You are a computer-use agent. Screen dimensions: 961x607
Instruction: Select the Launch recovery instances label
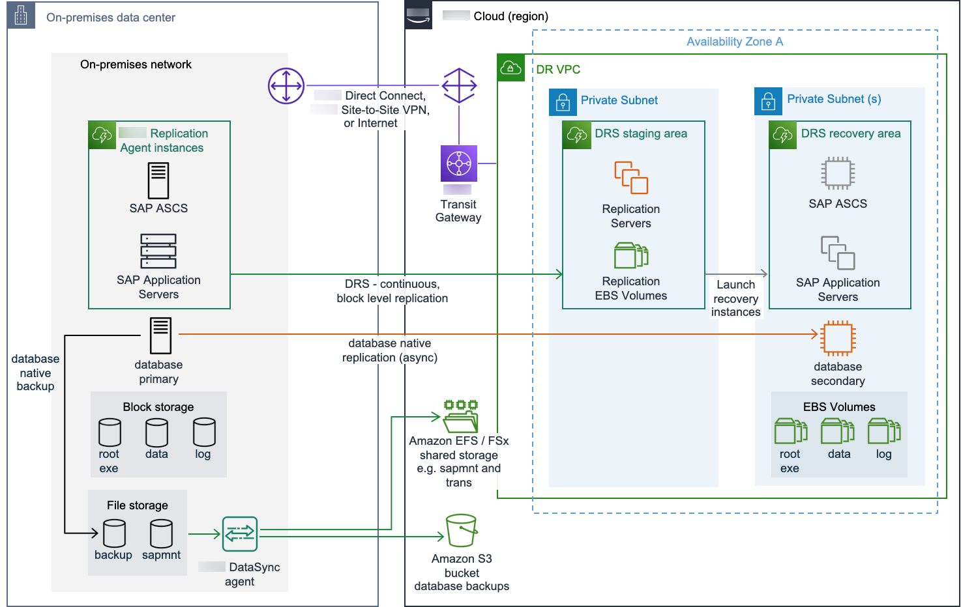point(735,298)
